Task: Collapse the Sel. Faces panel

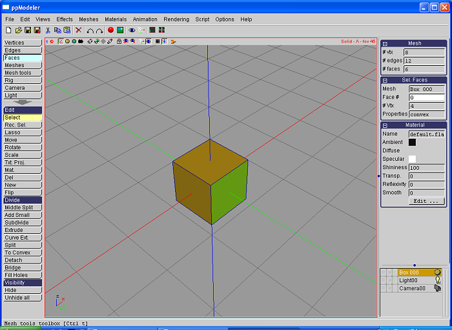Action: click(385, 81)
